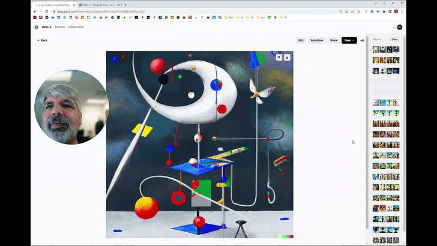Image resolution: width=437 pixels, height=246 pixels.
Task: Go back one page in Chrome
Action: tap(35, 12)
